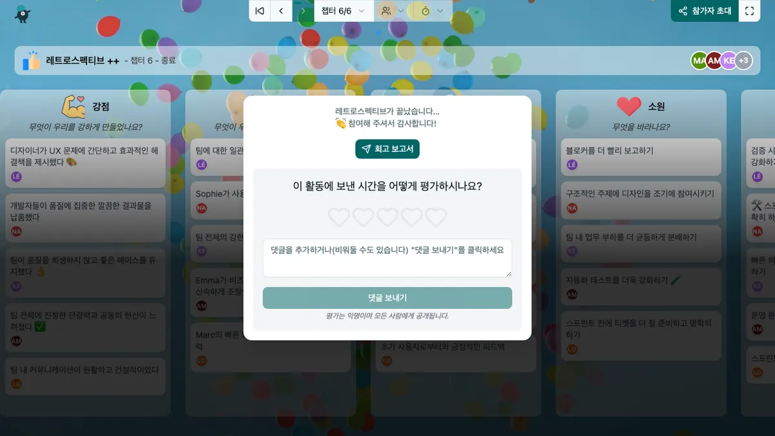The image size is (775, 436).
Task: Expand the 챕터 6/6 dropdown
Action: pyautogui.click(x=344, y=11)
